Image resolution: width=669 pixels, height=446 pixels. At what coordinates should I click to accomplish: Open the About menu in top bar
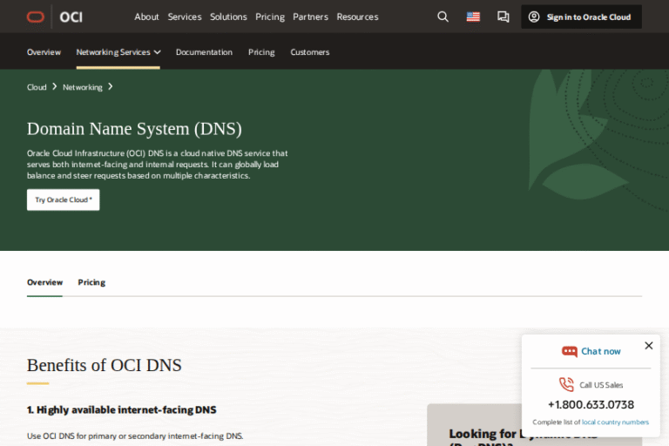[146, 17]
